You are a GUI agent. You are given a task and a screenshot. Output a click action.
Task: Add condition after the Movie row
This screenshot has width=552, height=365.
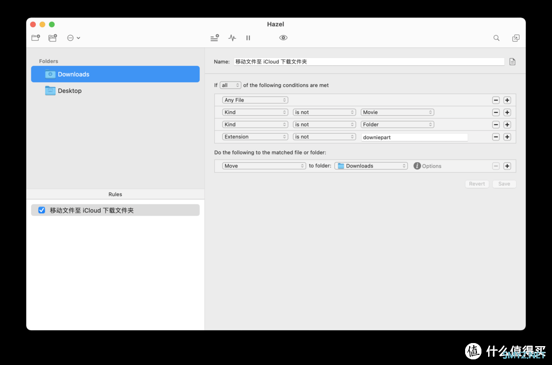(507, 112)
